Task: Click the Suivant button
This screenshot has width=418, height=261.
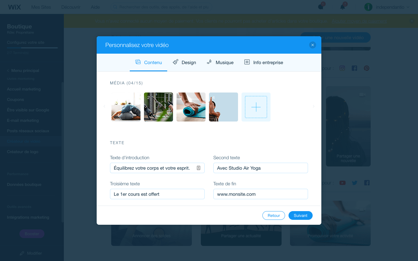Action: click(300, 215)
